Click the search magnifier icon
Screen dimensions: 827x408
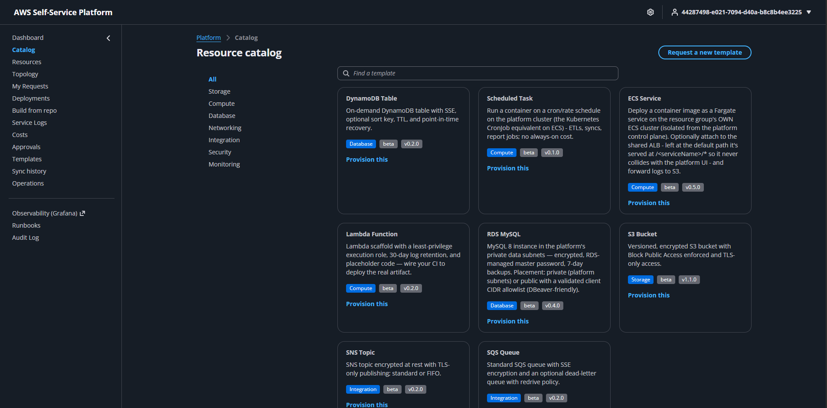pyautogui.click(x=346, y=73)
